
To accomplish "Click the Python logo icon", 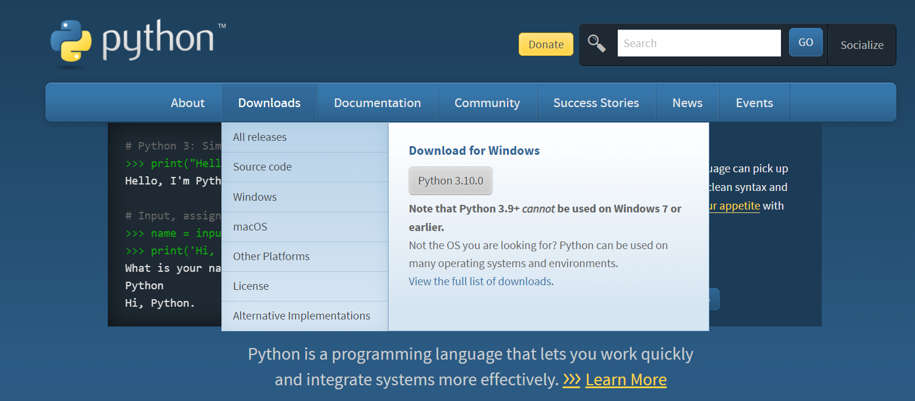I will [71, 41].
